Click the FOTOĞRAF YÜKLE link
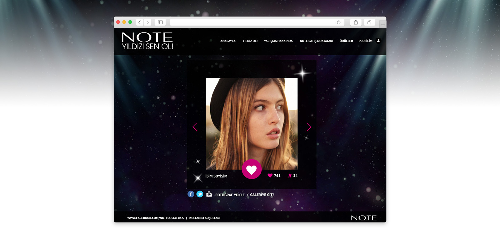500x241 pixels. (230, 195)
